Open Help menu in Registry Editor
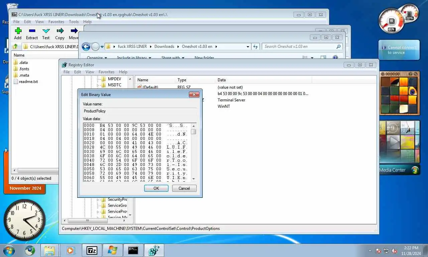Image resolution: width=428 pixels, height=257 pixels. [x=123, y=72]
